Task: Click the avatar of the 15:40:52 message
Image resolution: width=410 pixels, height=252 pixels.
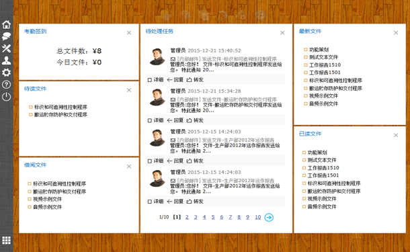Action: [157, 56]
